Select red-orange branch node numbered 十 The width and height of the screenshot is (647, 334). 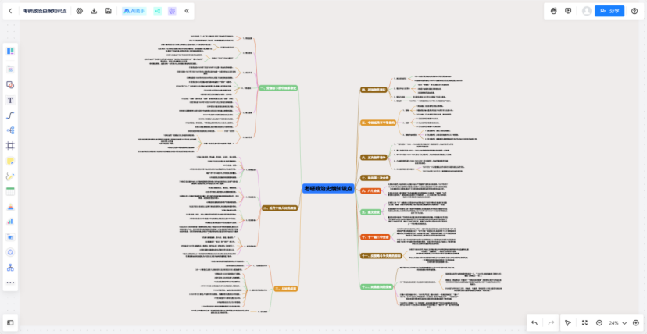(x=376, y=237)
